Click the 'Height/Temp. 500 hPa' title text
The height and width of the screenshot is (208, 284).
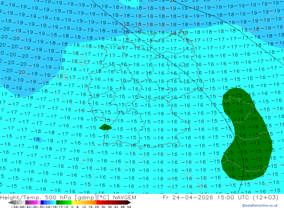click(x=36, y=198)
